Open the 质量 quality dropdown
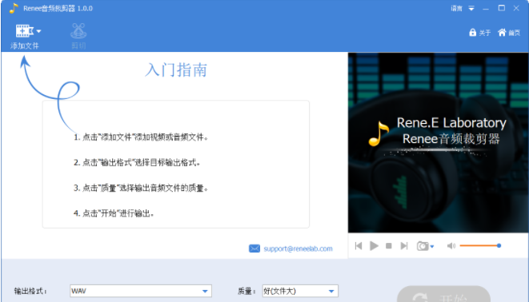 (x=300, y=291)
